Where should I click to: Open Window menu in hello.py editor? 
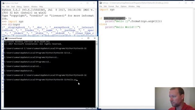(x=131, y=6)
